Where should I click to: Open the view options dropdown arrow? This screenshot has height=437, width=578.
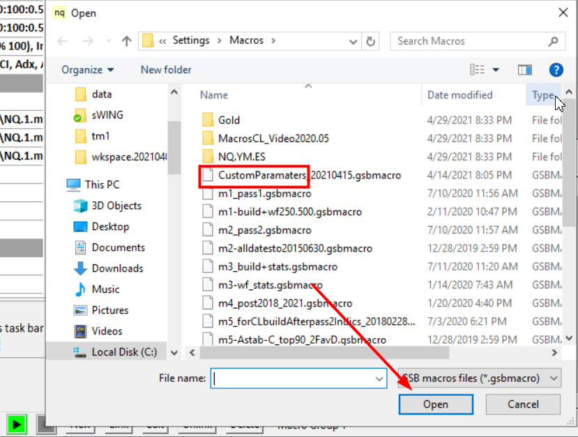click(496, 70)
